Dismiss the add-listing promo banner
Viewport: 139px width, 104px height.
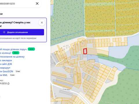click(42, 23)
